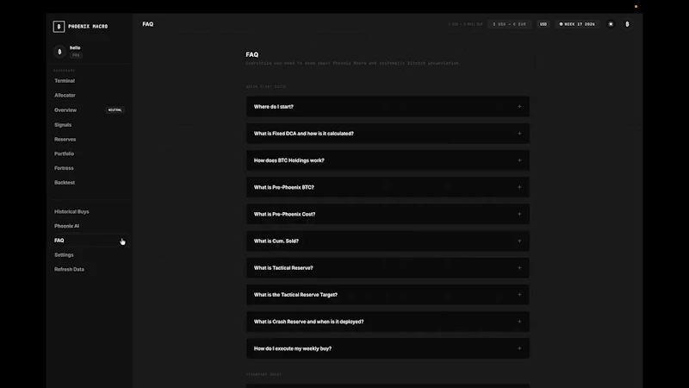The image size is (689, 388).
Task: Click Refresh Data in sidebar
Action: tap(70, 269)
